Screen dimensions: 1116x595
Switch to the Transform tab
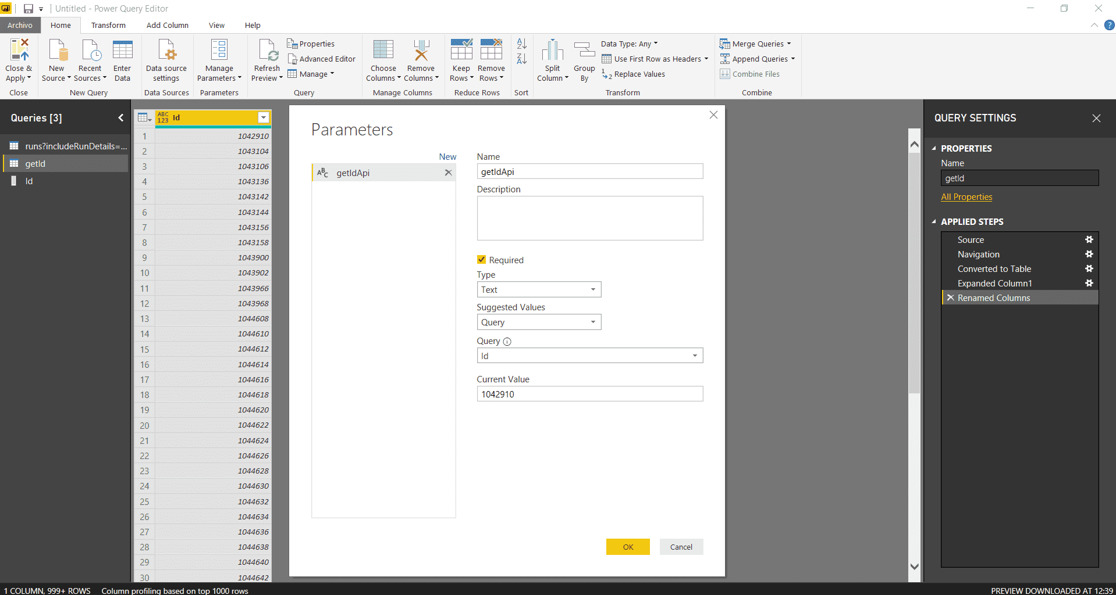coord(108,25)
